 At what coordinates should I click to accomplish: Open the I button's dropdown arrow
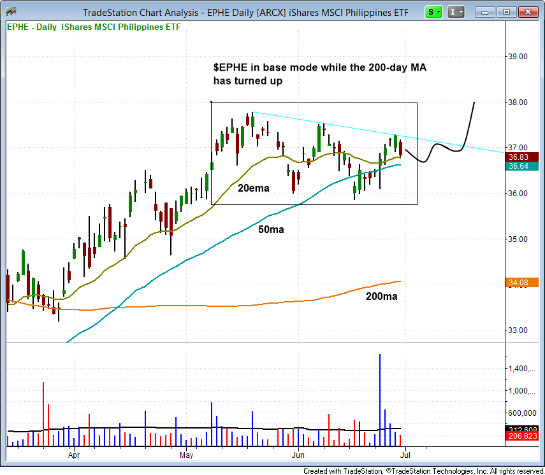[x=461, y=12]
